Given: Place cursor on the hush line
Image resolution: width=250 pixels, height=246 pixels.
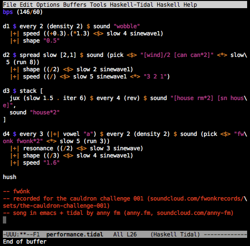Looking at the screenshot, I should pos(10,177).
